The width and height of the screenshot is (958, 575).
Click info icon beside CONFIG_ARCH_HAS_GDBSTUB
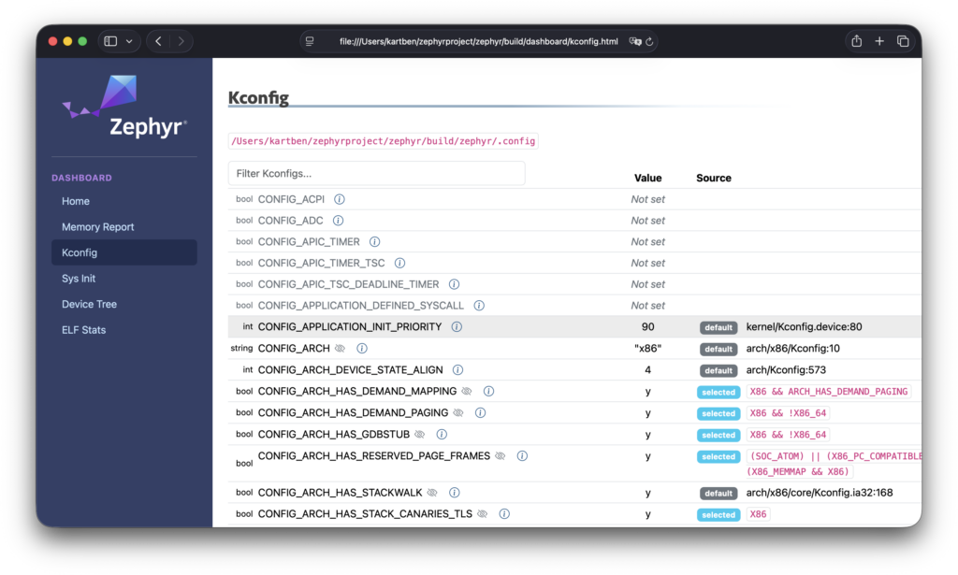(x=442, y=434)
